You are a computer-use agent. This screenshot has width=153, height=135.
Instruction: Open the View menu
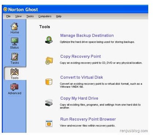coord(18,16)
